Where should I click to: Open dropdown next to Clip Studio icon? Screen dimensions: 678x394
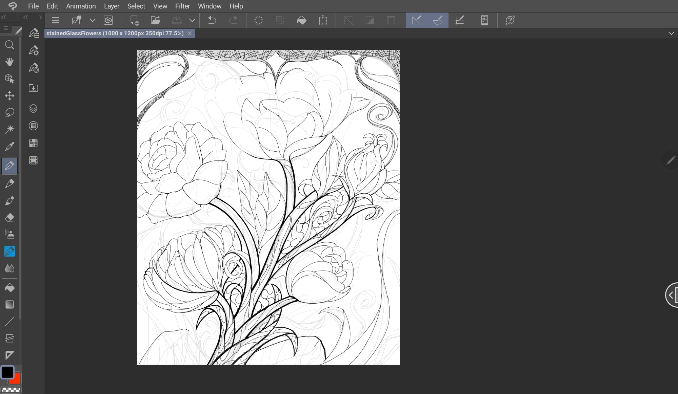(x=92, y=20)
